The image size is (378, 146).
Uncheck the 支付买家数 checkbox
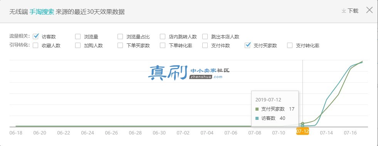click(x=248, y=45)
